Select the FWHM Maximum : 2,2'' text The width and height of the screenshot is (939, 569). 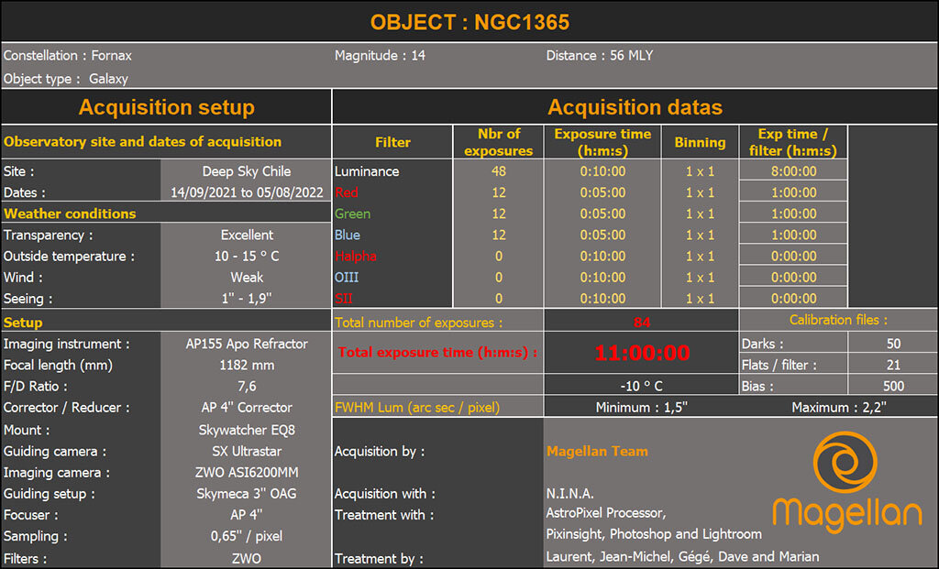coord(838,408)
